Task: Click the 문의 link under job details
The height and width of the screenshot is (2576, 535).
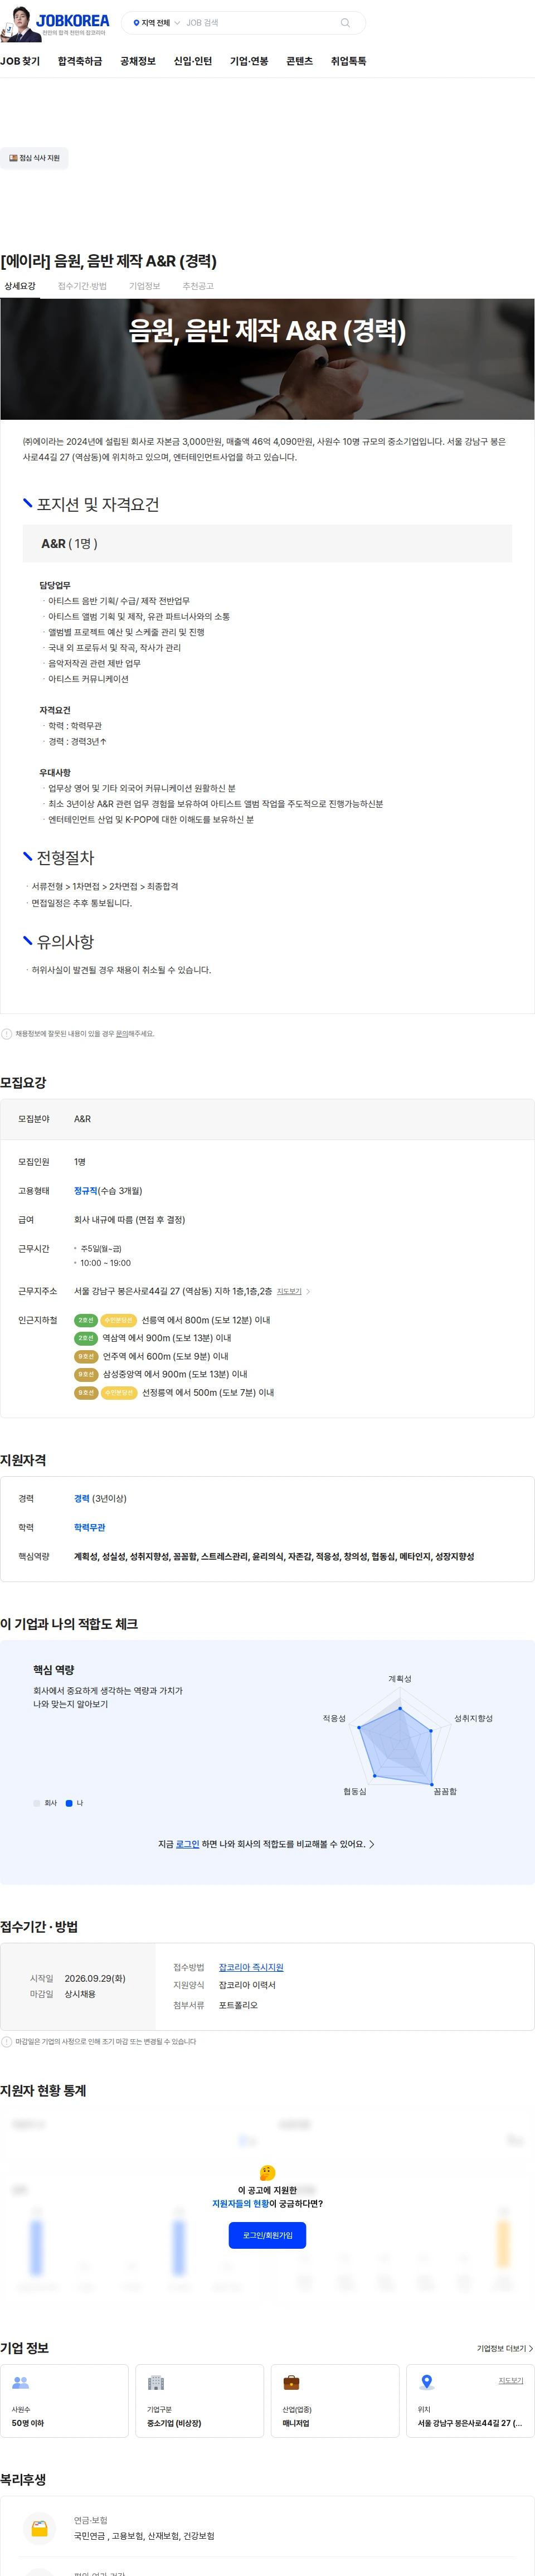Action: 121,1034
